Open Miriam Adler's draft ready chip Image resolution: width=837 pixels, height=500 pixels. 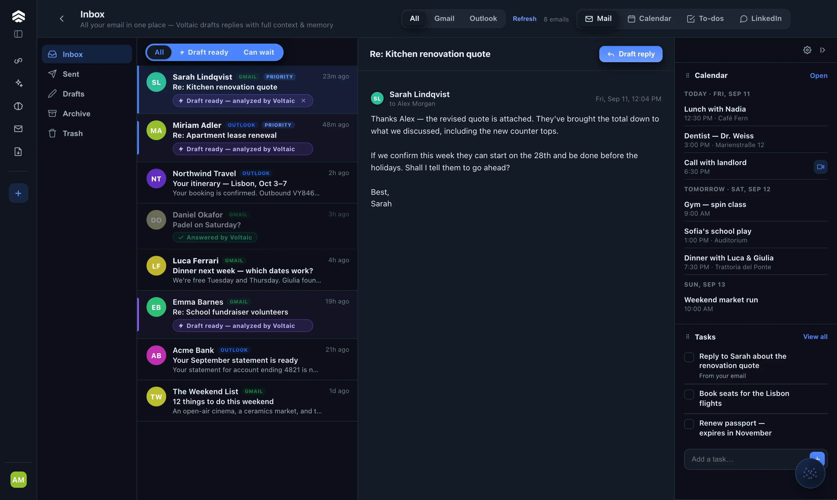click(x=242, y=149)
